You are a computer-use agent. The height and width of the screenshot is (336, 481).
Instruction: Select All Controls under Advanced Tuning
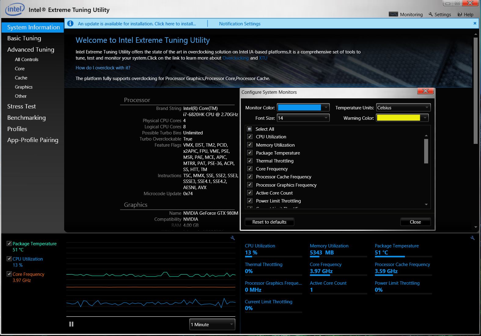pos(27,60)
